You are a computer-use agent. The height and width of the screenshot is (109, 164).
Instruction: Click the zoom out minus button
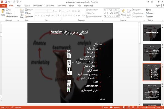141,107
